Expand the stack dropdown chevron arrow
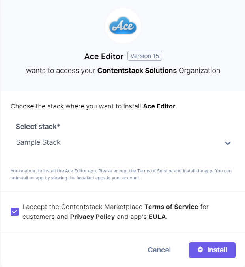The height and width of the screenshot is (267, 245). click(228, 143)
